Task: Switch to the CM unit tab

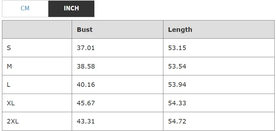Action: pos(25,9)
